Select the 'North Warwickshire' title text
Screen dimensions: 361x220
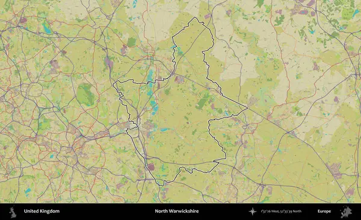pyautogui.click(x=176, y=211)
